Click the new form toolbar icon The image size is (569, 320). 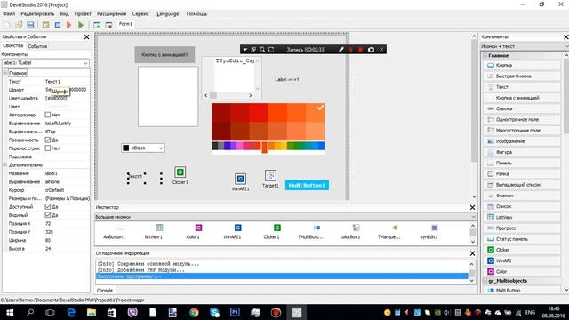pyautogui.click(x=97, y=25)
